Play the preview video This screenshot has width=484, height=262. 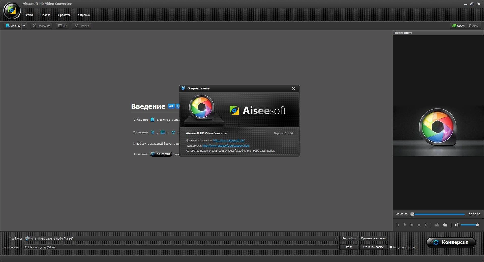[405, 225]
